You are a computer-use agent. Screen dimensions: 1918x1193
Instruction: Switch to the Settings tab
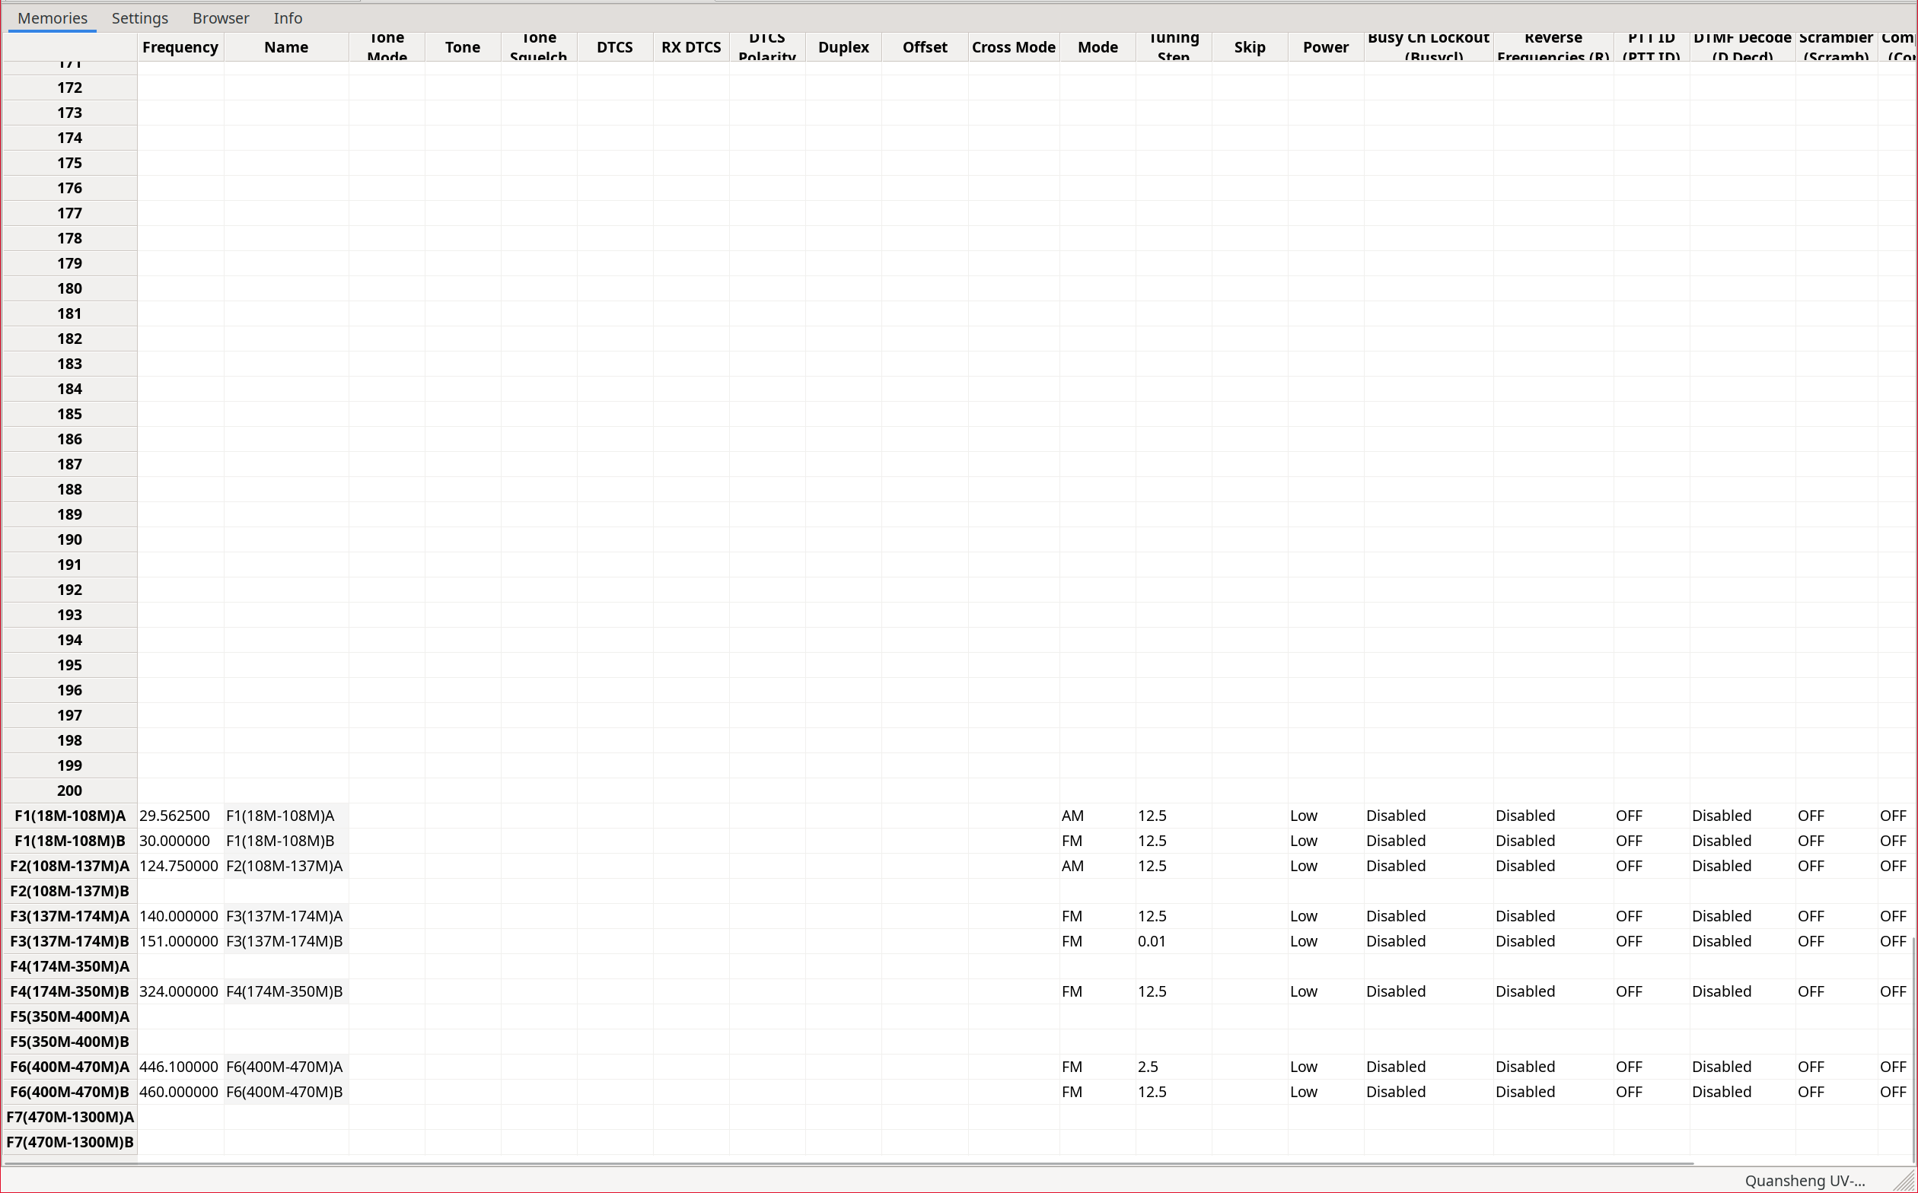(x=140, y=17)
